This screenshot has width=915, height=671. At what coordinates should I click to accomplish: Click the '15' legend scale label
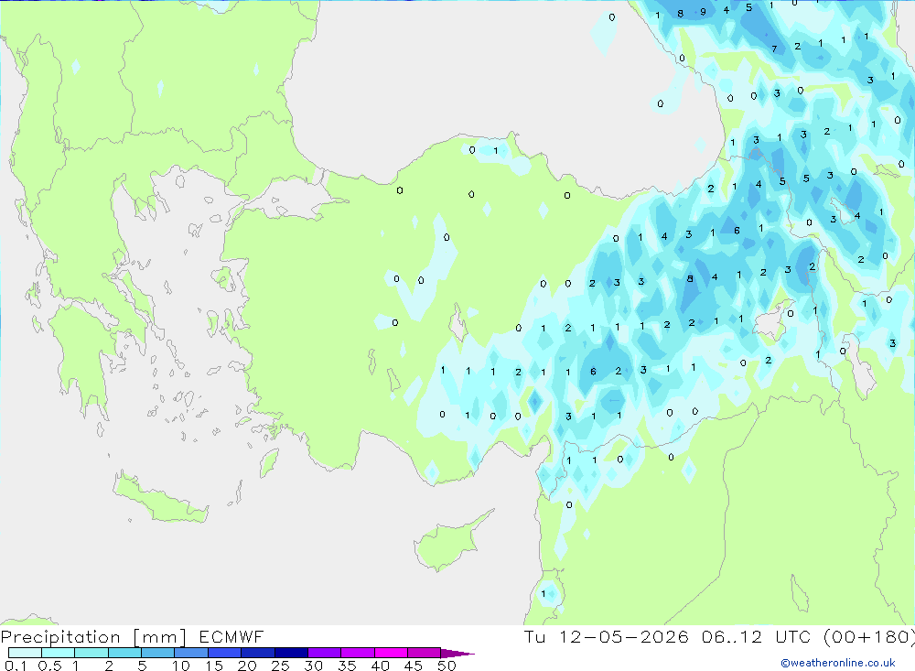[x=214, y=666]
